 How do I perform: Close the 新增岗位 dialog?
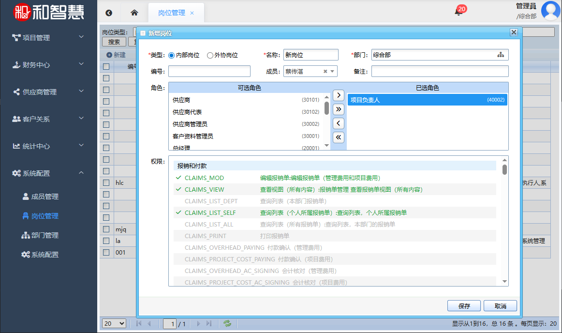click(514, 32)
